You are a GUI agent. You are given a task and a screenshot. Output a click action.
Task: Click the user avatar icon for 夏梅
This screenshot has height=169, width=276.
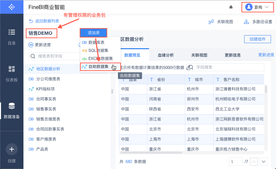(249, 7)
